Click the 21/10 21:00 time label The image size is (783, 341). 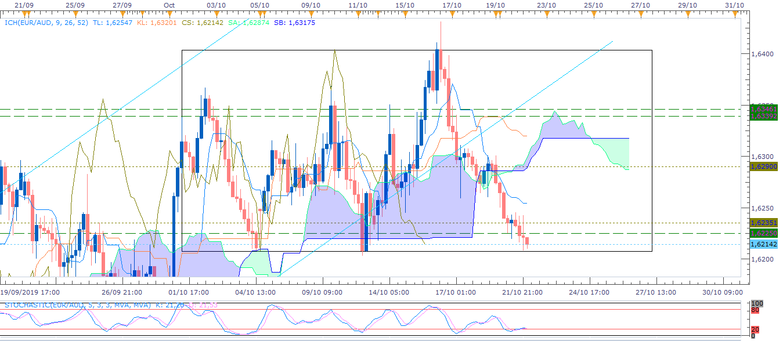pos(522,292)
